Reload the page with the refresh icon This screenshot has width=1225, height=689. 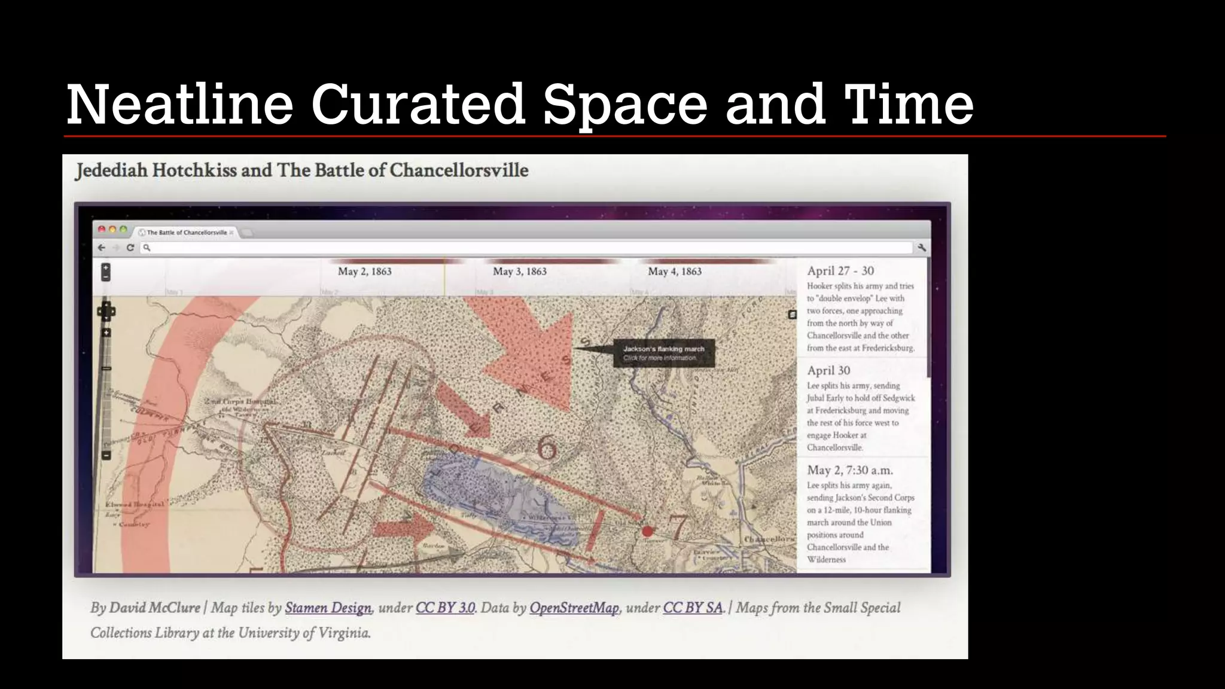[130, 248]
